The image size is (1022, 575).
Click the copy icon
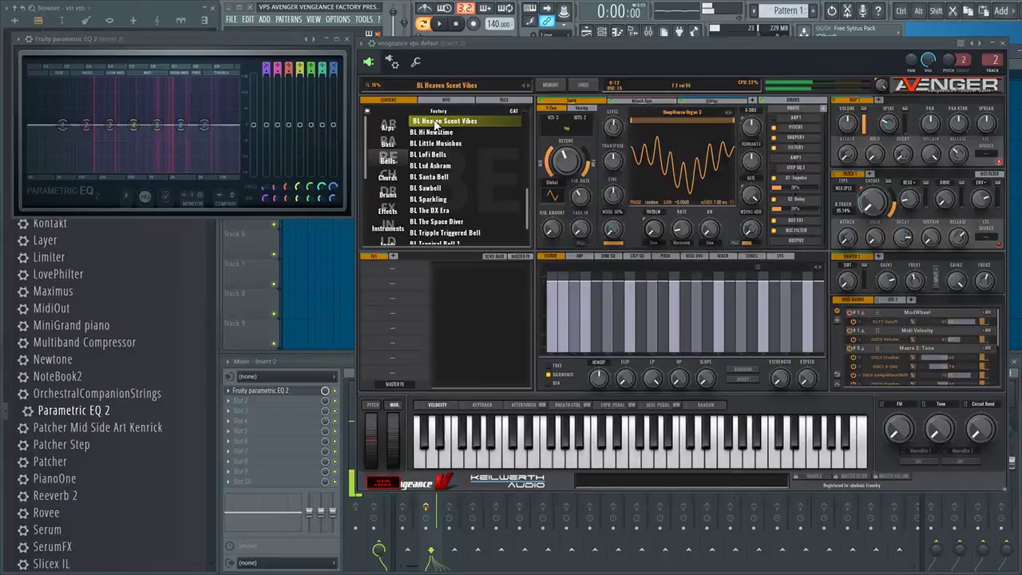click(968, 10)
